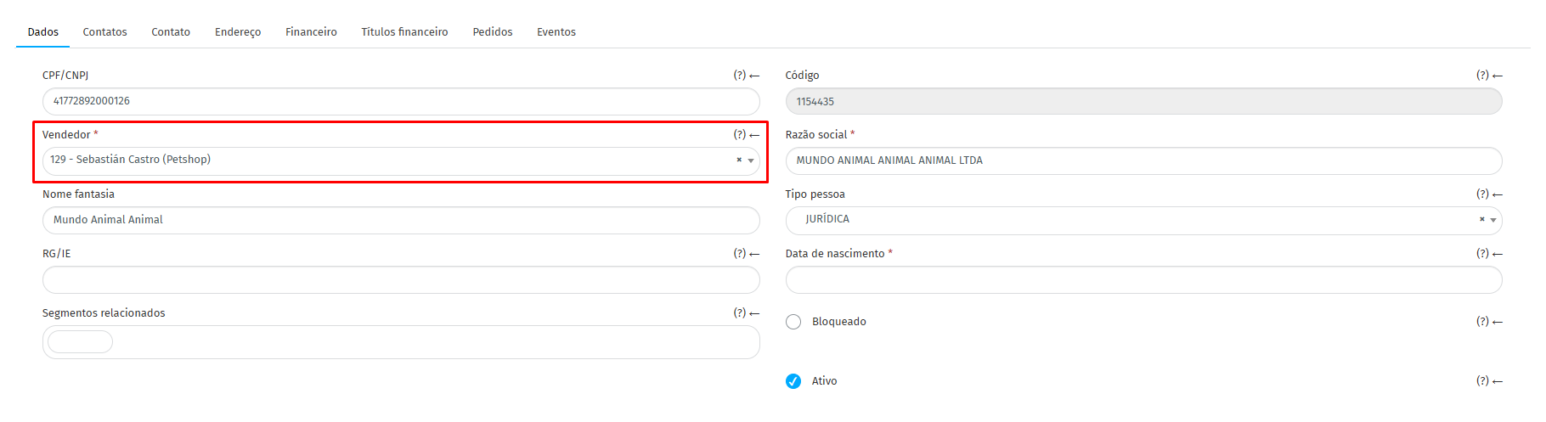Image resolution: width=1546 pixels, height=422 pixels.
Task: Show help for Data de nascimento
Action: [x=1482, y=254]
